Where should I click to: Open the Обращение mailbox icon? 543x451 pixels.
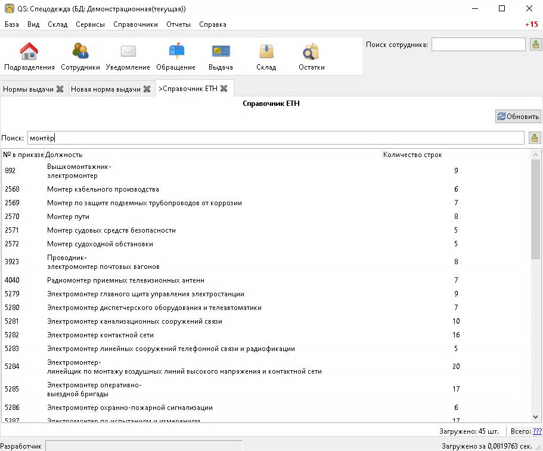tap(176, 57)
